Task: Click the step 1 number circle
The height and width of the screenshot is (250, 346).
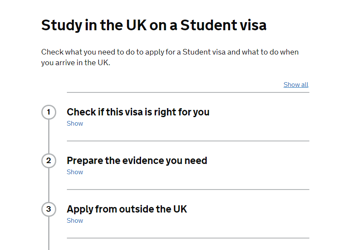Action: 49,112
